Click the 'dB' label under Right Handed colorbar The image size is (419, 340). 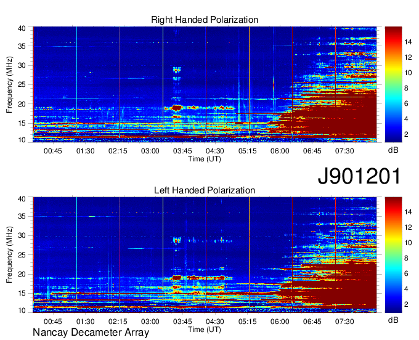tap(393, 150)
